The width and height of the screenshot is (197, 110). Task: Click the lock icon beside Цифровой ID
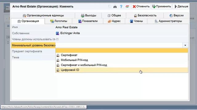click(x=58, y=70)
